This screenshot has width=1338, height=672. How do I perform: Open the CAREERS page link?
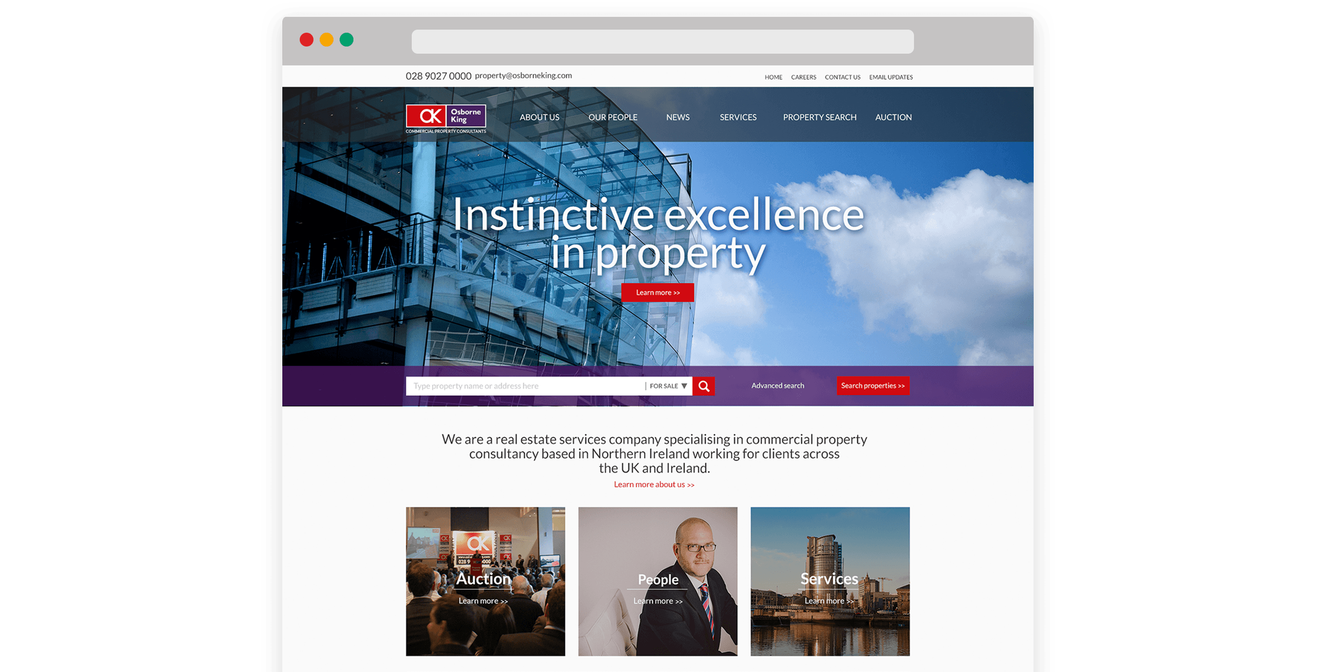point(804,77)
